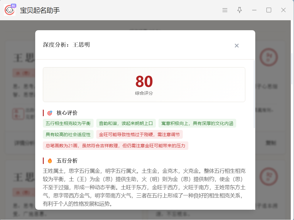Viewport: 294px width, 220px height.
Task: Click the baby face app logo
Action: point(10,10)
